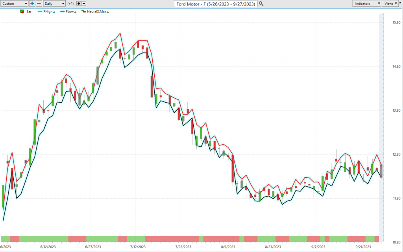Expand the Indicators dropdown
The height and width of the screenshot is (252, 403).
(x=367, y=4)
